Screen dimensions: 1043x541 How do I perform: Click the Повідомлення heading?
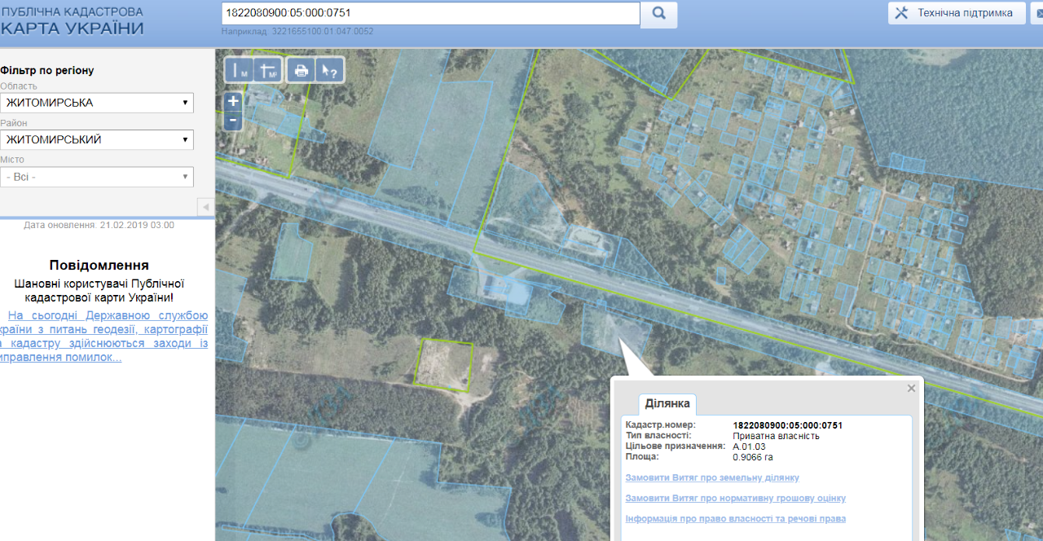point(99,265)
